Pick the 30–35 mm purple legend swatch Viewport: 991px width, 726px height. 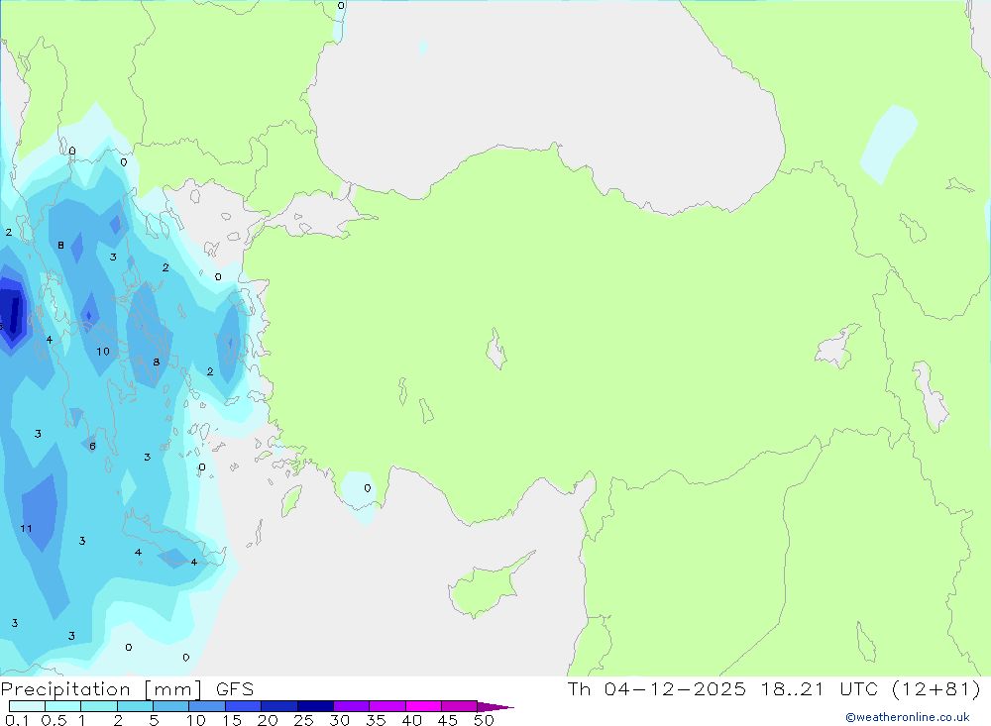pyautogui.click(x=351, y=706)
